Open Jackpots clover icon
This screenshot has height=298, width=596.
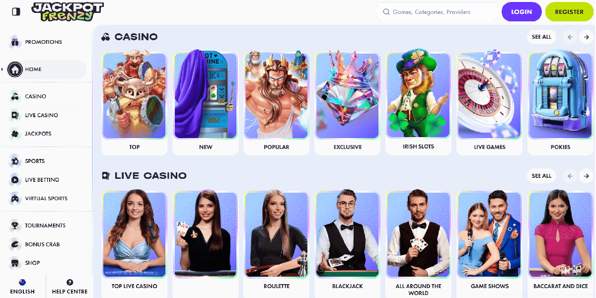(x=15, y=134)
